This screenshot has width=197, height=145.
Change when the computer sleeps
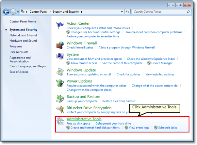[89, 90]
